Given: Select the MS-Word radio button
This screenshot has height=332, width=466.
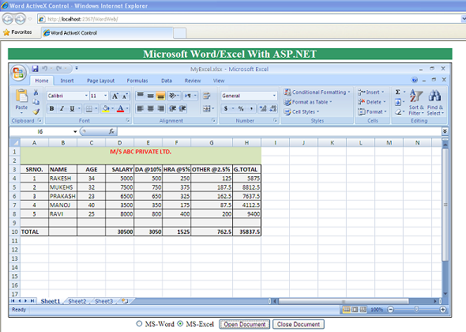Looking at the screenshot, I should (x=139, y=323).
